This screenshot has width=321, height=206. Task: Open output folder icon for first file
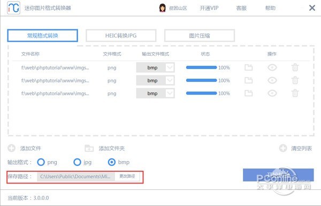(249, 67)
